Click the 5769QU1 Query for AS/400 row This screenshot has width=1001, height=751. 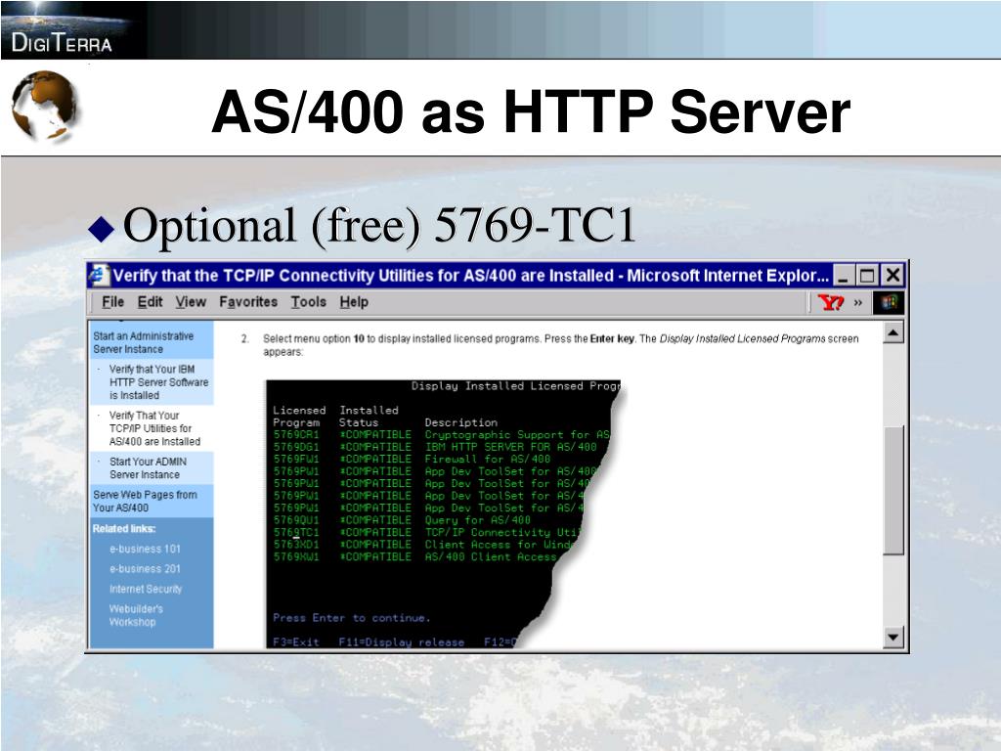[x=402, y=520]
